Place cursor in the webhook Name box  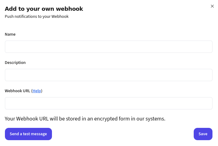[x=109, y=47]
